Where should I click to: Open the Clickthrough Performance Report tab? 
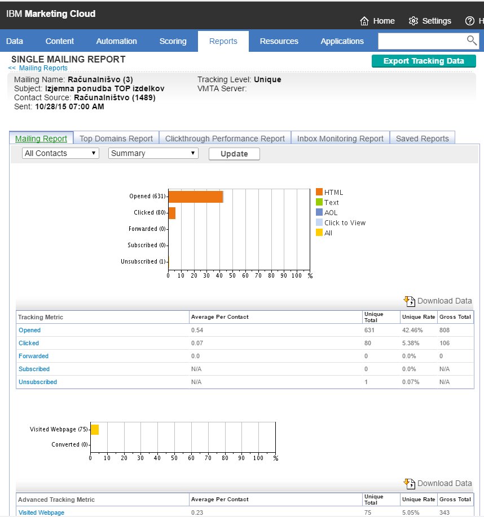225,139
